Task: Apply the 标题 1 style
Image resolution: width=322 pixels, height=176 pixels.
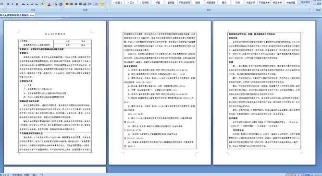Action: click(x=118, y=2)
